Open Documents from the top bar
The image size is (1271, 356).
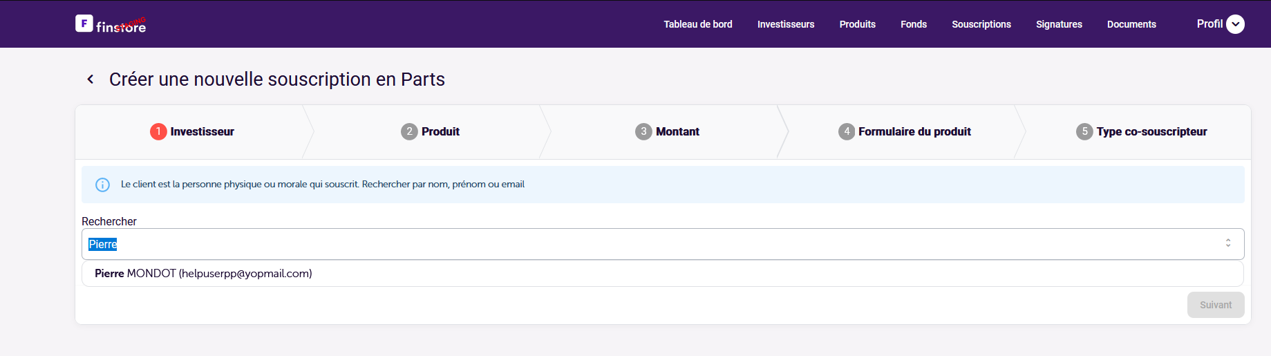[x=1131, y=24]
